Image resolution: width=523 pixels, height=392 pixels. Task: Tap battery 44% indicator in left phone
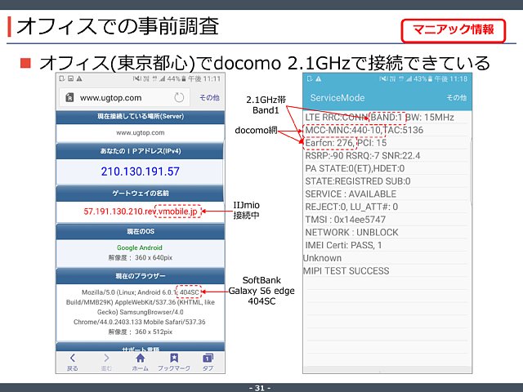pyautogui.click(x=177, y=79)
